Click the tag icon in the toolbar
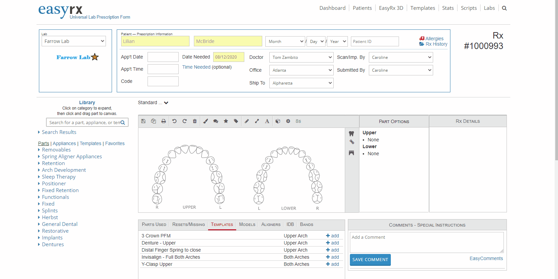 pyautogui.click(x=236, y=121)
